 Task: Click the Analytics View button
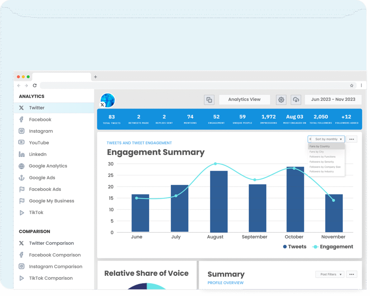[244, 100]
